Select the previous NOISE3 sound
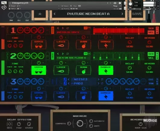This screenshot has width=160, height=131. point(69,79)
